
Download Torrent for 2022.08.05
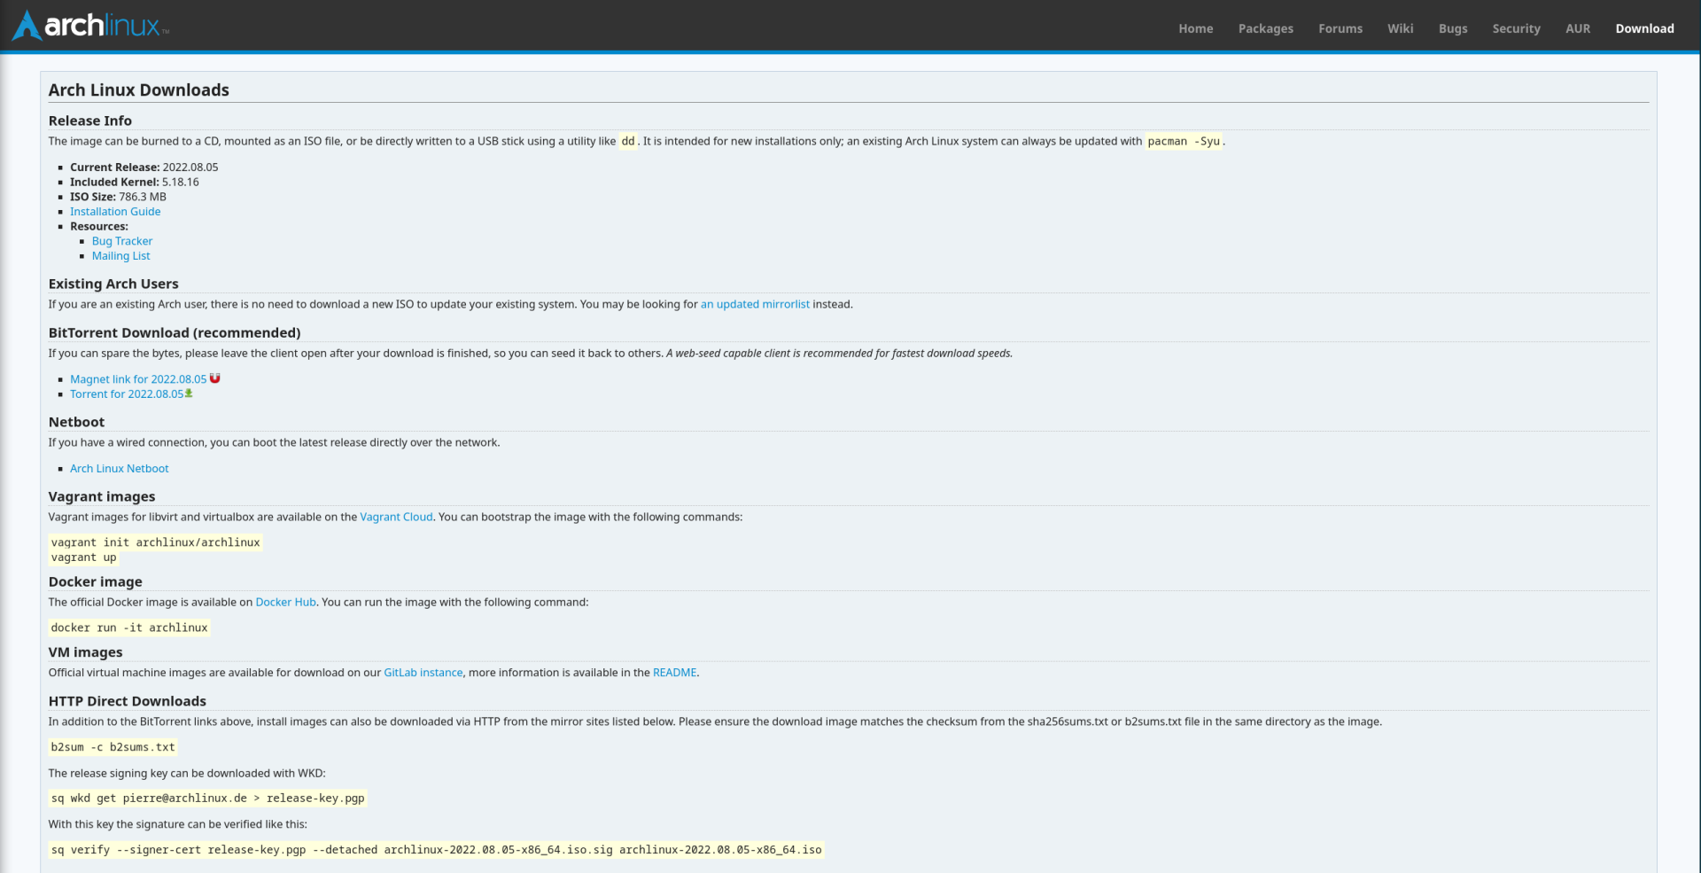[127, 394]
